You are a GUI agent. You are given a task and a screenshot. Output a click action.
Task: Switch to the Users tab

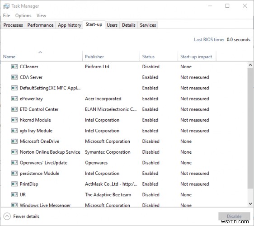tap(112, 25)
